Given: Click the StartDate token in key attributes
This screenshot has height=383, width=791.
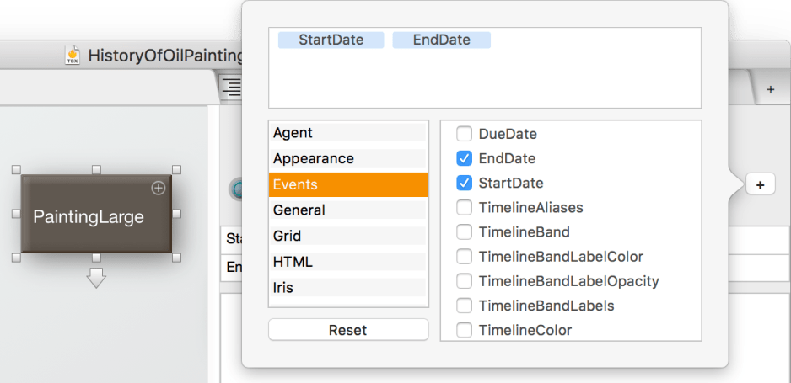Looking at the screenshot, I should 331,40.
